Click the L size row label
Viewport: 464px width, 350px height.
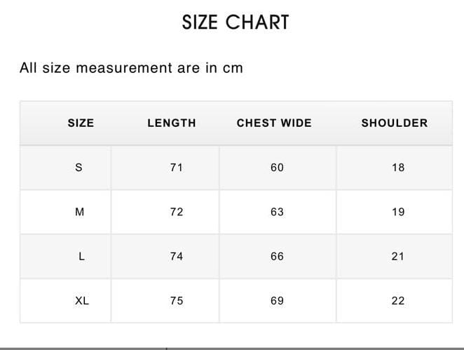pyautogui.click(x=82, y=257)
